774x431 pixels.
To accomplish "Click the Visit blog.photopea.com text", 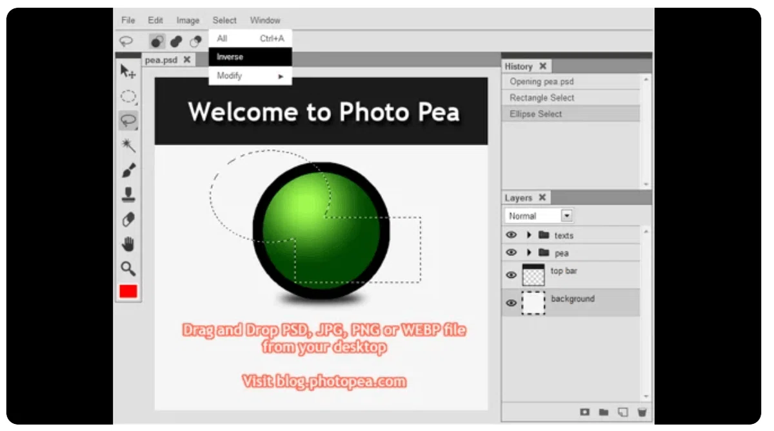I will click(324, 381).
